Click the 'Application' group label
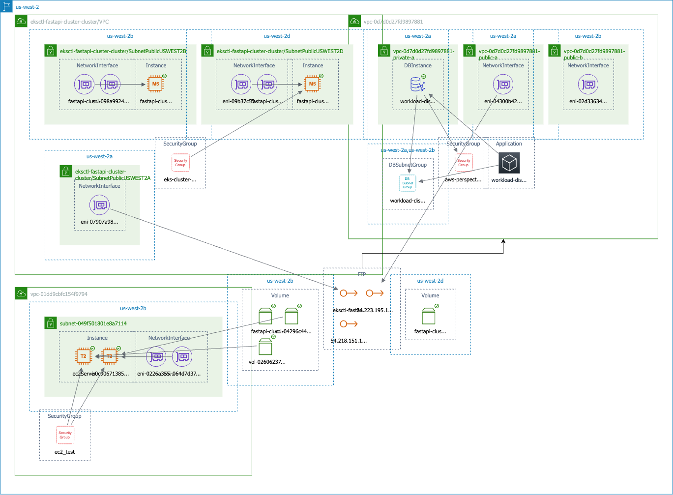 coord(509,144)
